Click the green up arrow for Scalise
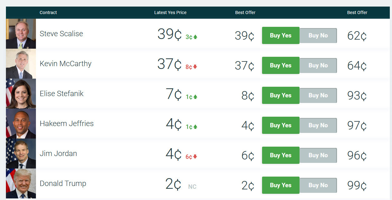 coord(196,37)
